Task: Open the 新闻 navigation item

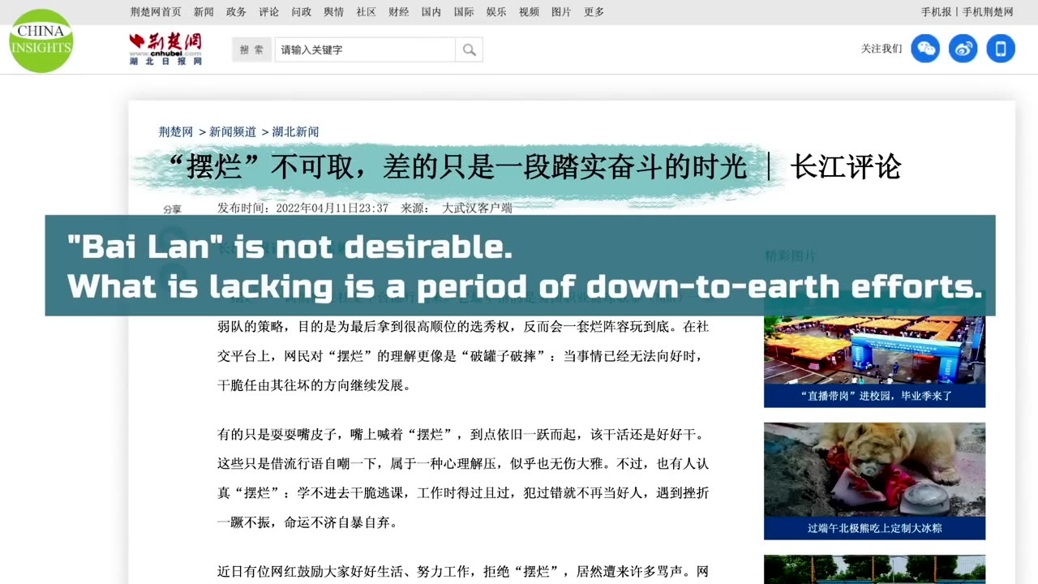Action: (204, 12)
